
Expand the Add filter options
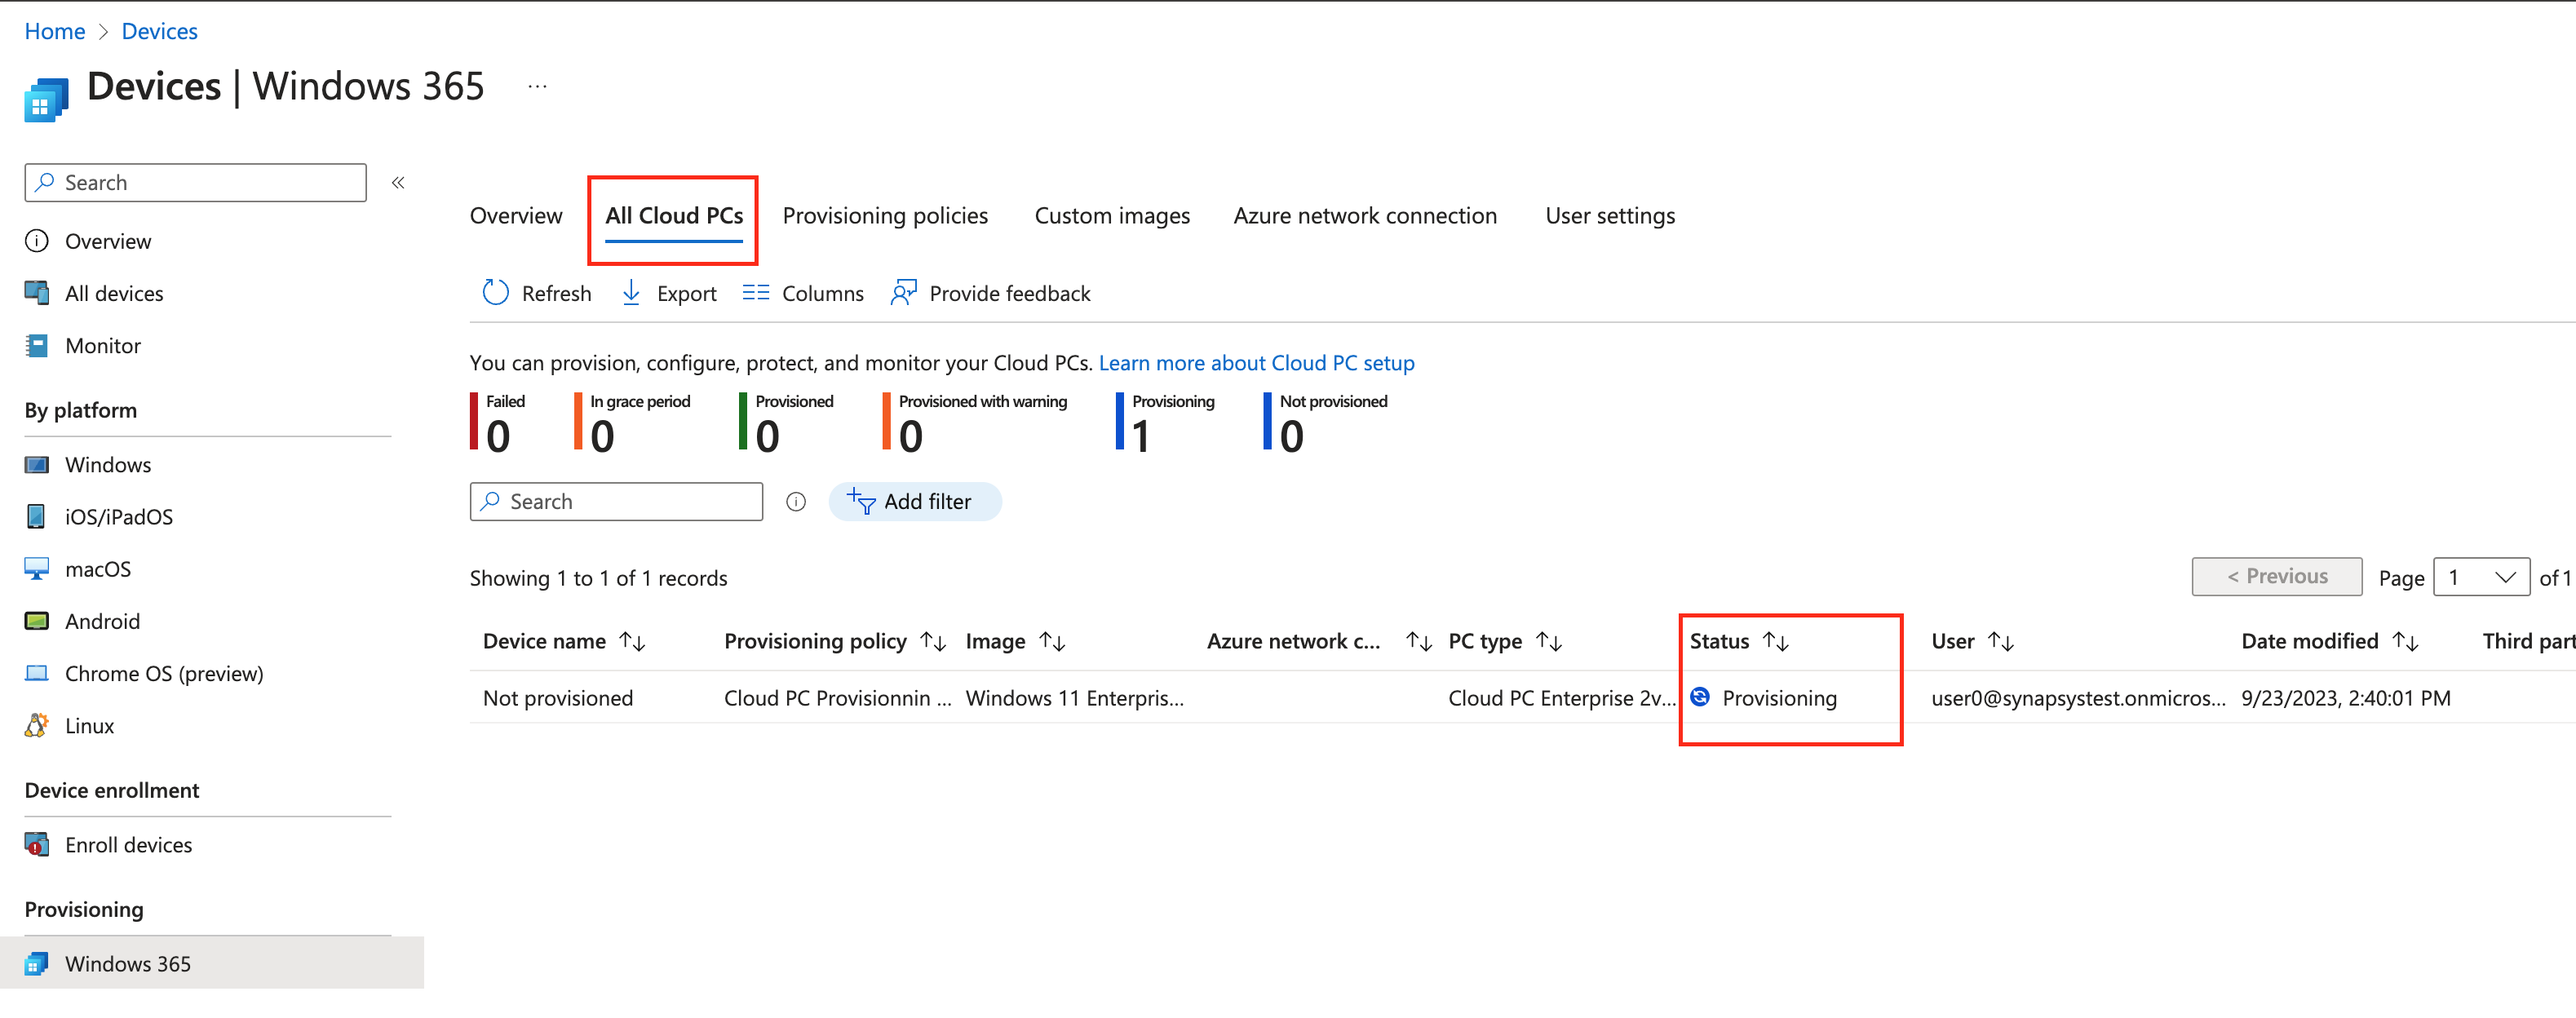(914, 501)
